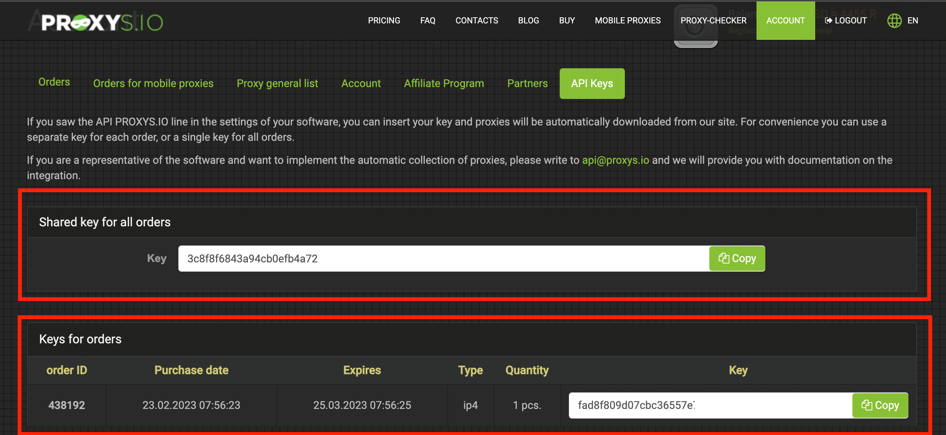This screenshot has height=435, width=946.
Task: Open MOBILE PROXIES page
Action: (x=628, y=21)
